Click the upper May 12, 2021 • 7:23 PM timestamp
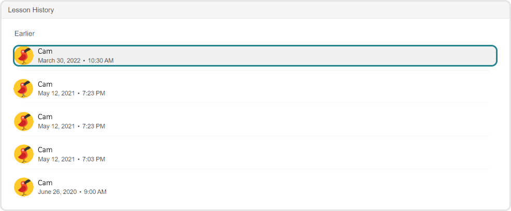The image size is (511, 211). [x=71, y=93]
